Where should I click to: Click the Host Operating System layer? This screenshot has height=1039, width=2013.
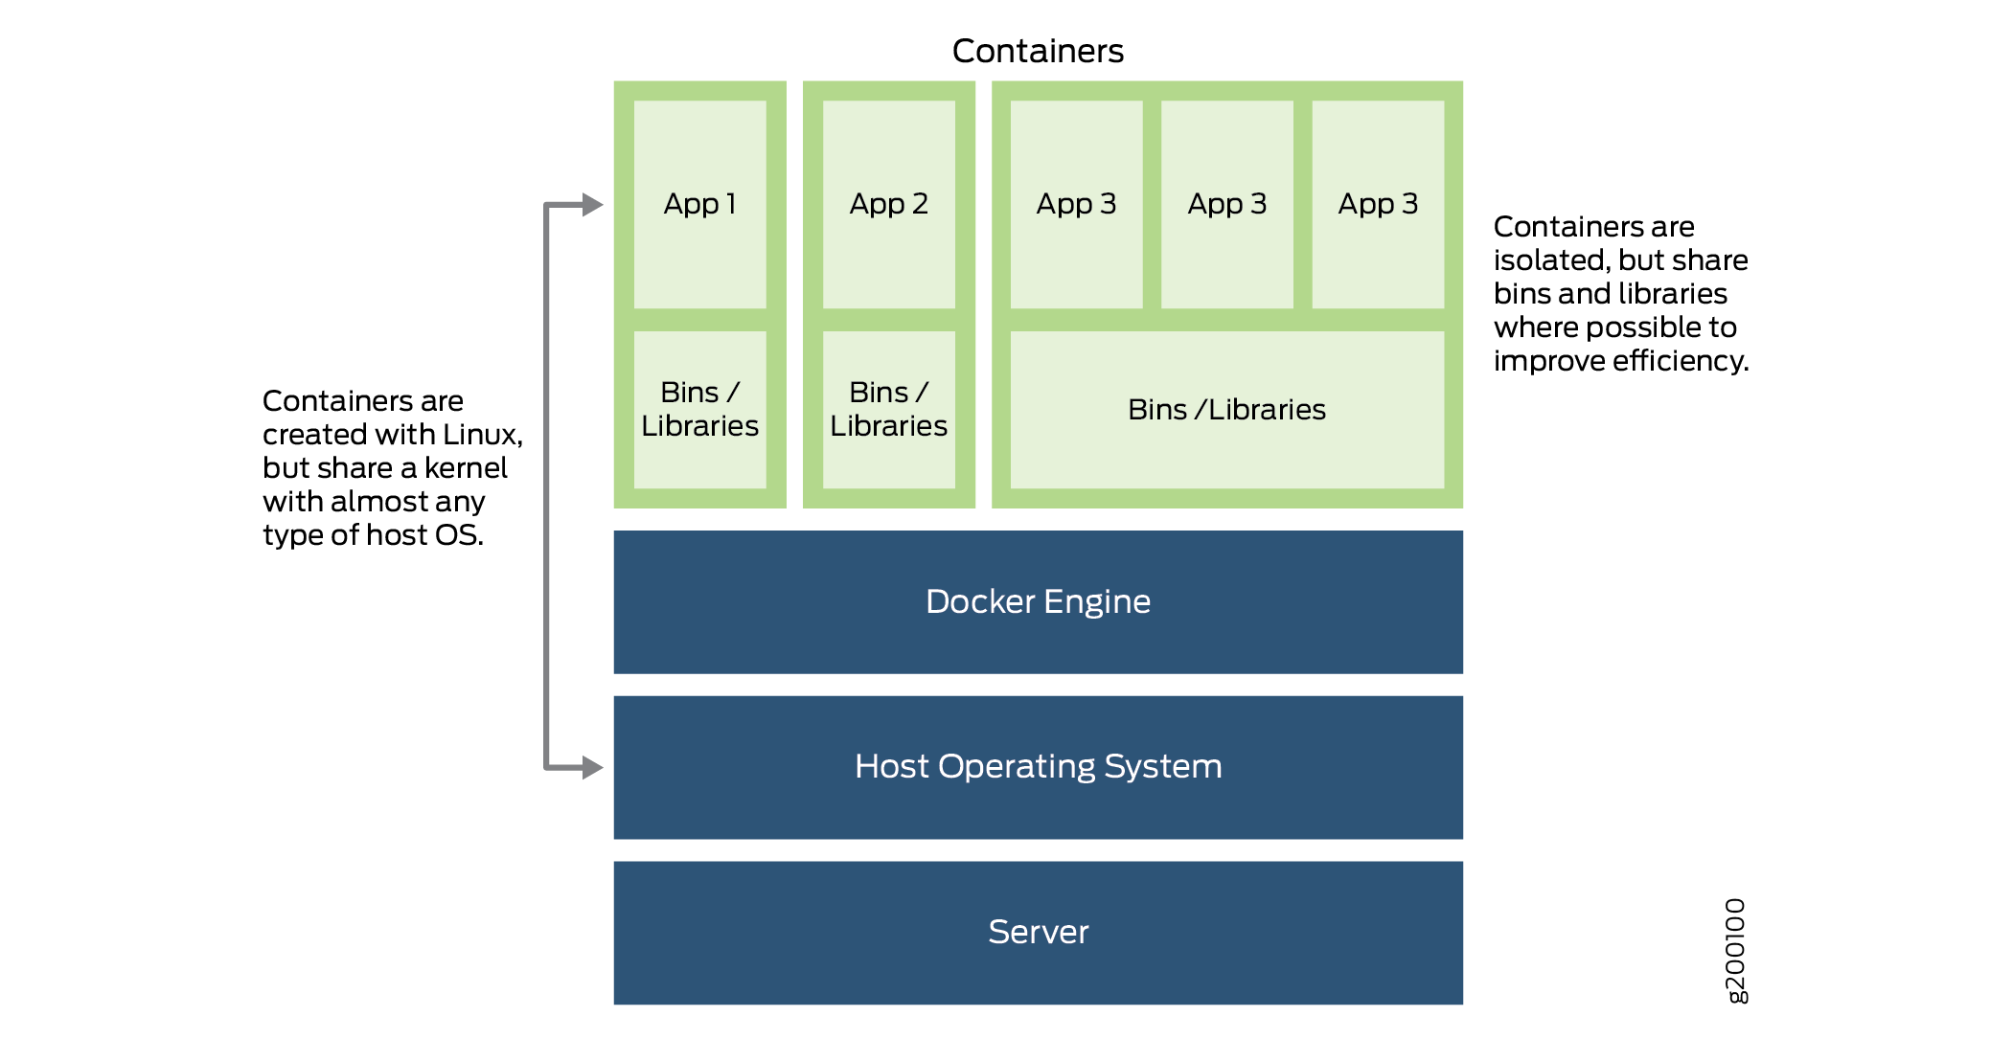[979, 762]
